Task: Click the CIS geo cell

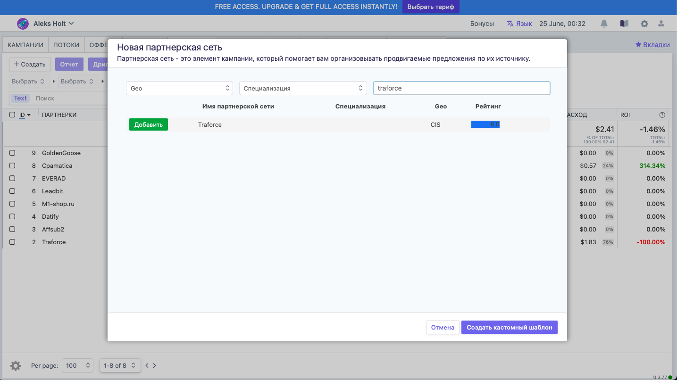Action: pyautogui.click(x=435, y=124)
